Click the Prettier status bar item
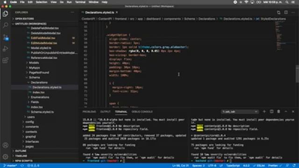Viewport: 299px width, 168px height. [275, 166]
